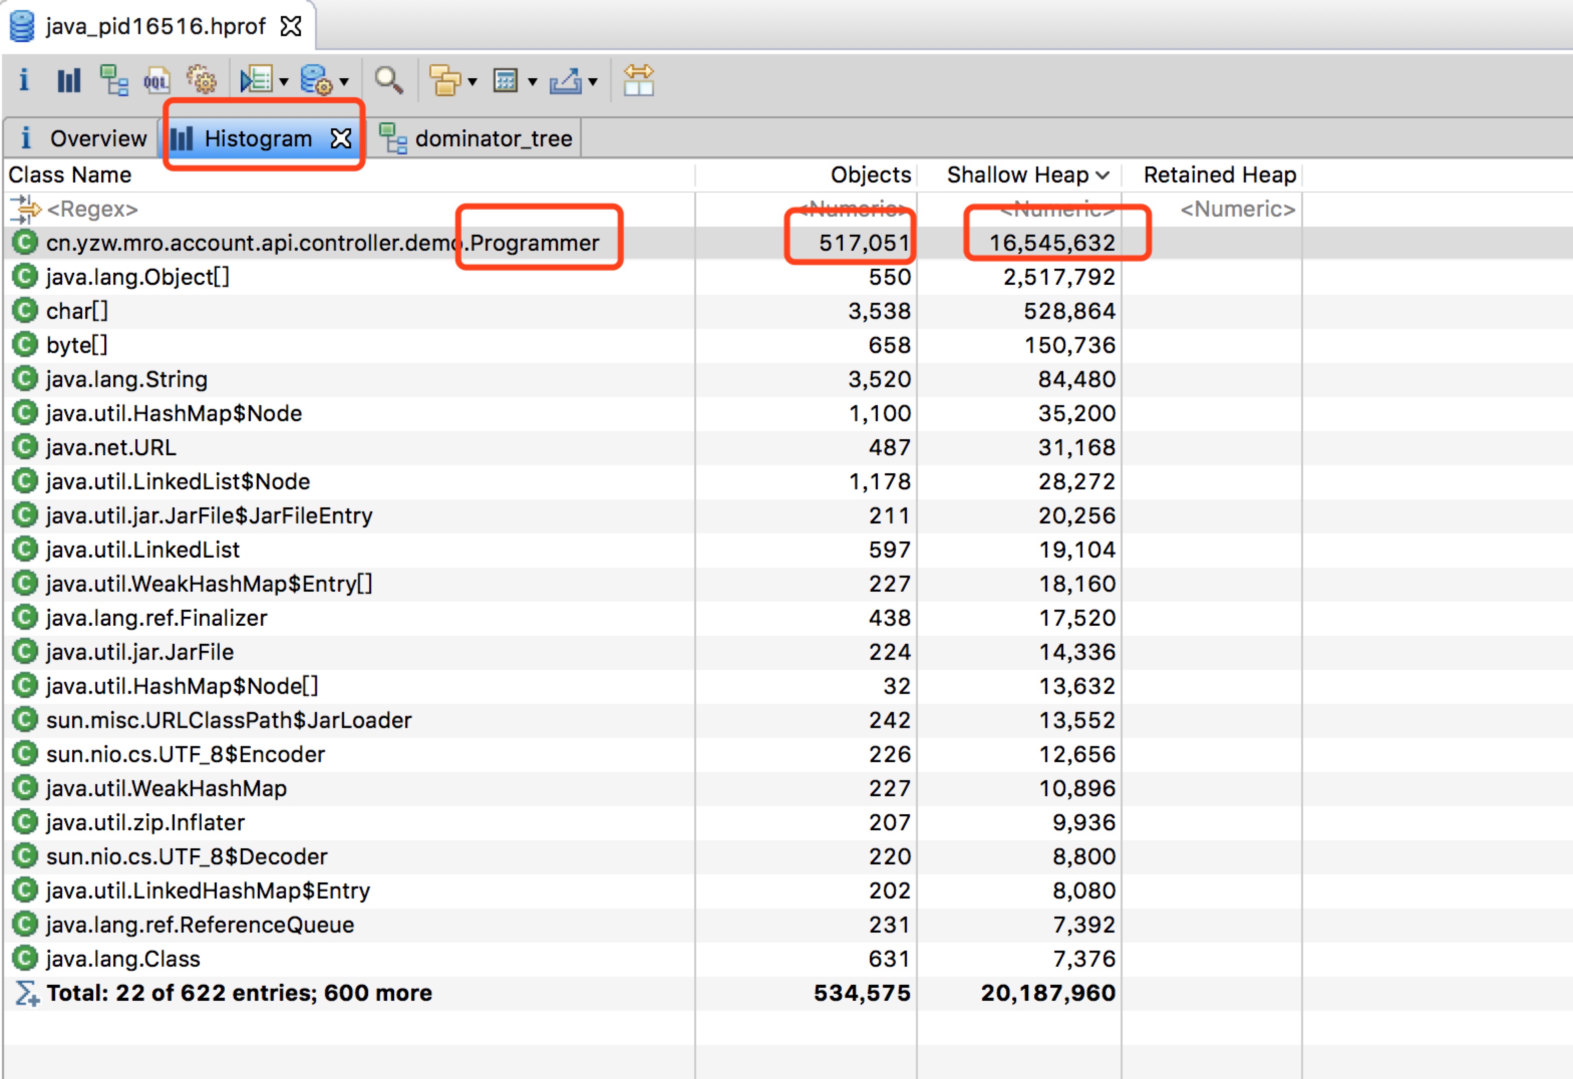Open the export dropdown arrow
This screenshot has width=1573, height=1079.
coord(593,83)
